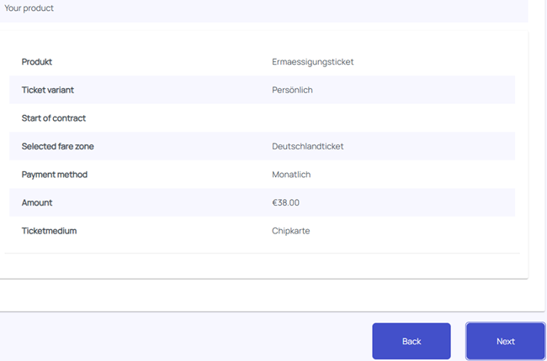The image size is (547, 361).
Task: Click the Ticketmedium label
Action: pos(49,231)
